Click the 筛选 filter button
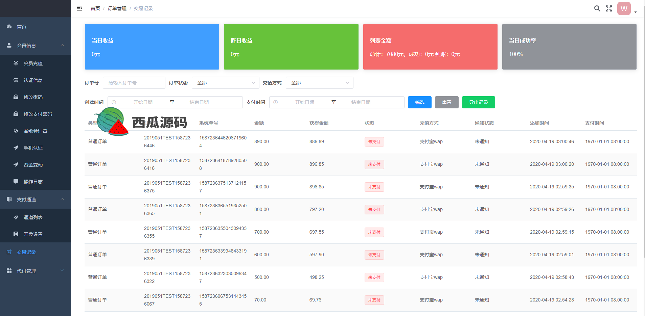 pyautogui.click(x=420, y=102)
